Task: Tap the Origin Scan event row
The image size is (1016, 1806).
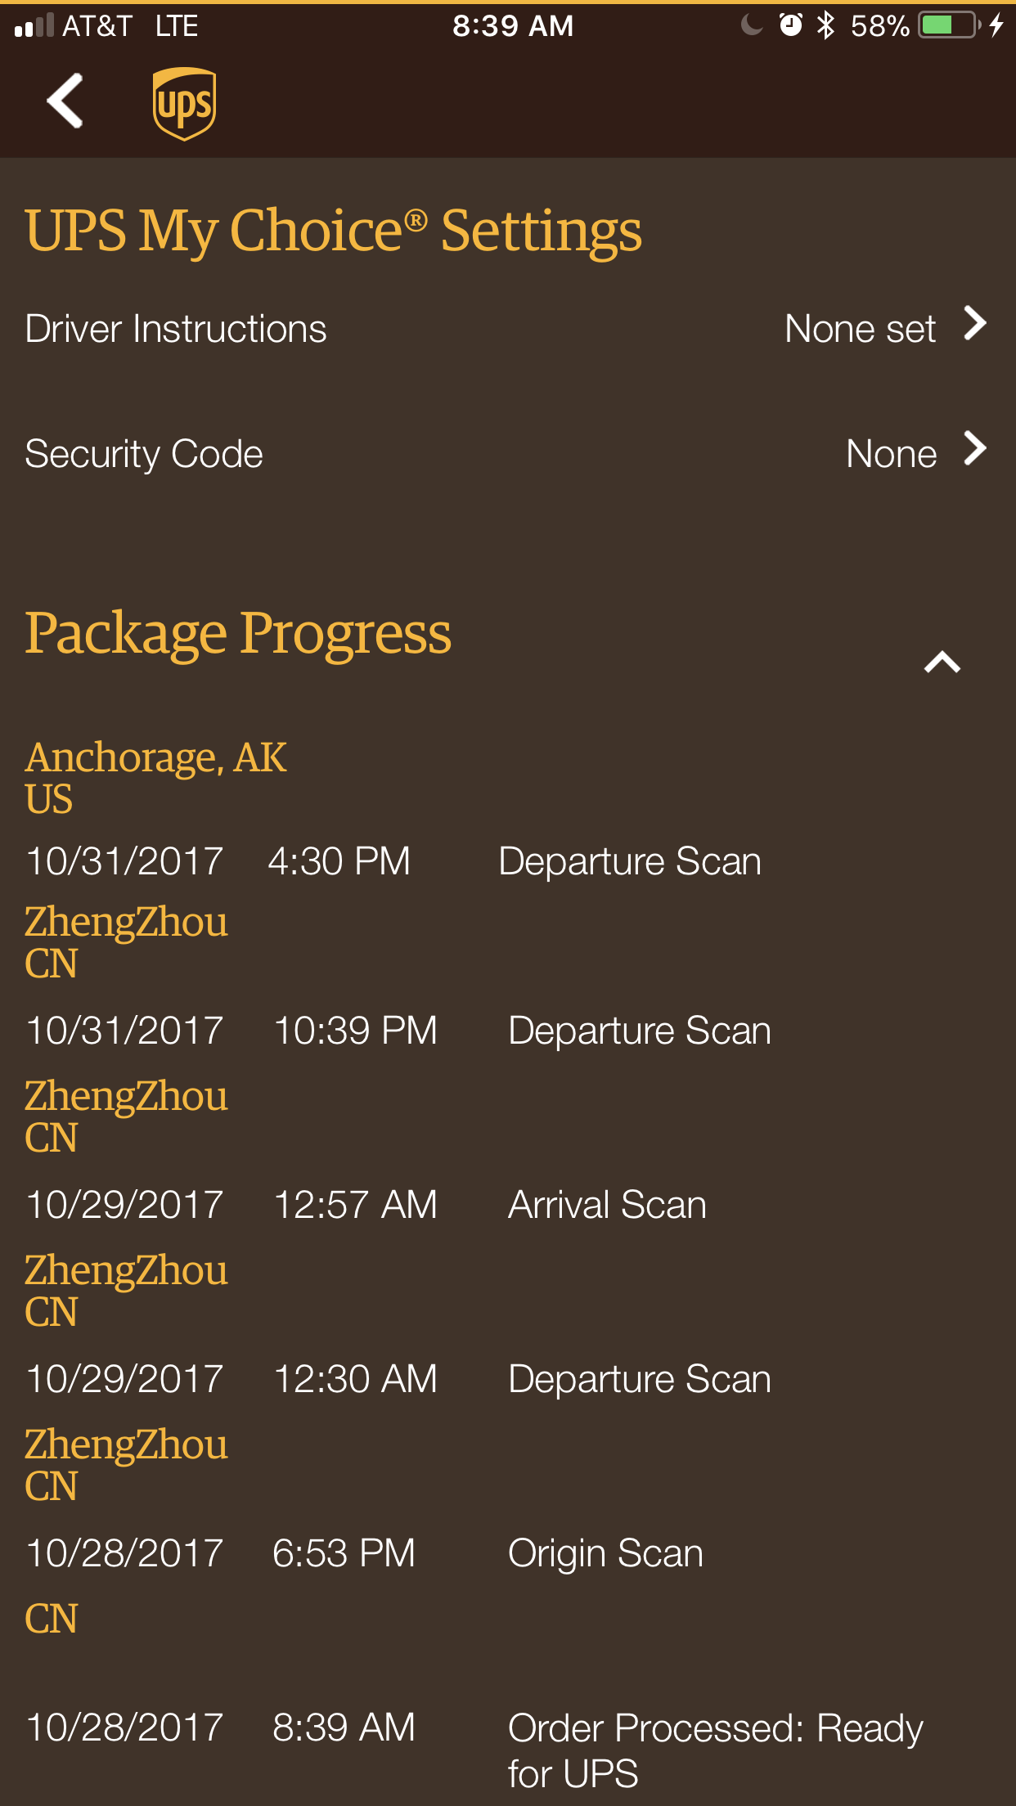Action: coord(508,1553)
